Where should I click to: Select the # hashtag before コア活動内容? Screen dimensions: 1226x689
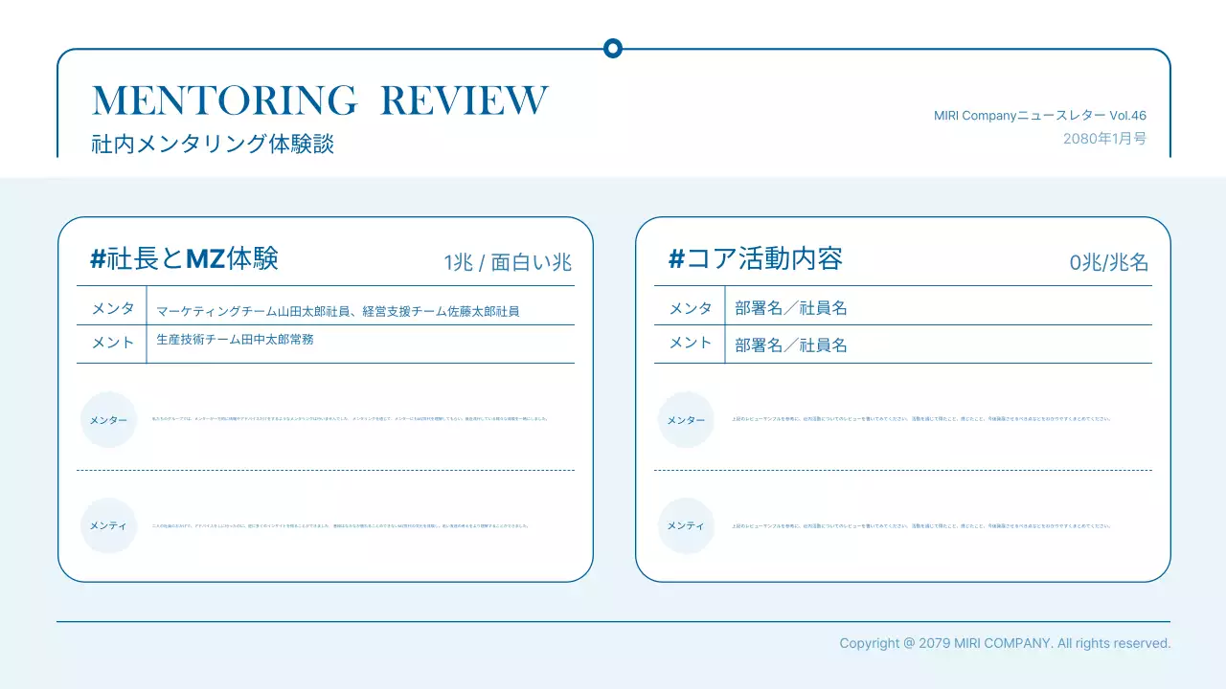(x=675, y=257)
